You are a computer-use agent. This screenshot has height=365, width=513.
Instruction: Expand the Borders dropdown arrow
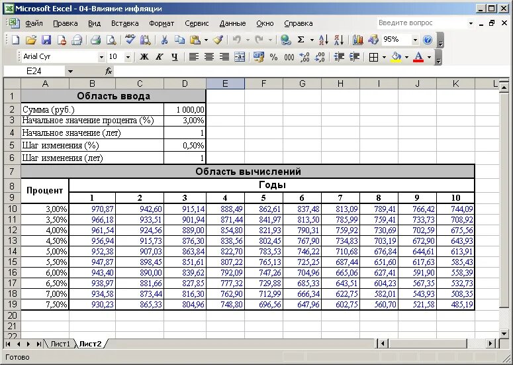pyautogui.click(x=384, y=57)
